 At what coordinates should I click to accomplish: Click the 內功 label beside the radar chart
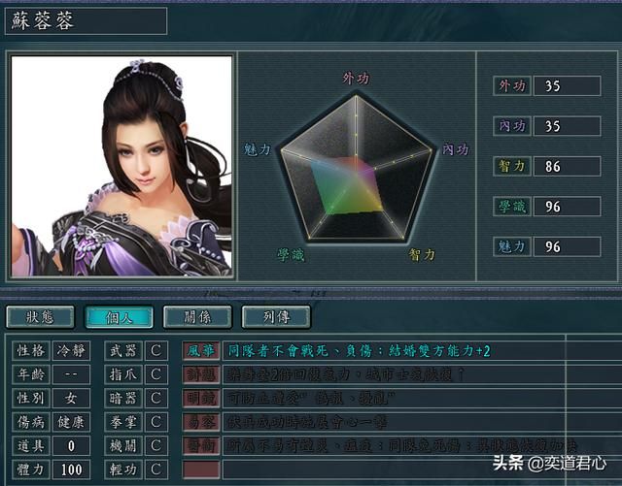tap(456, 149)
